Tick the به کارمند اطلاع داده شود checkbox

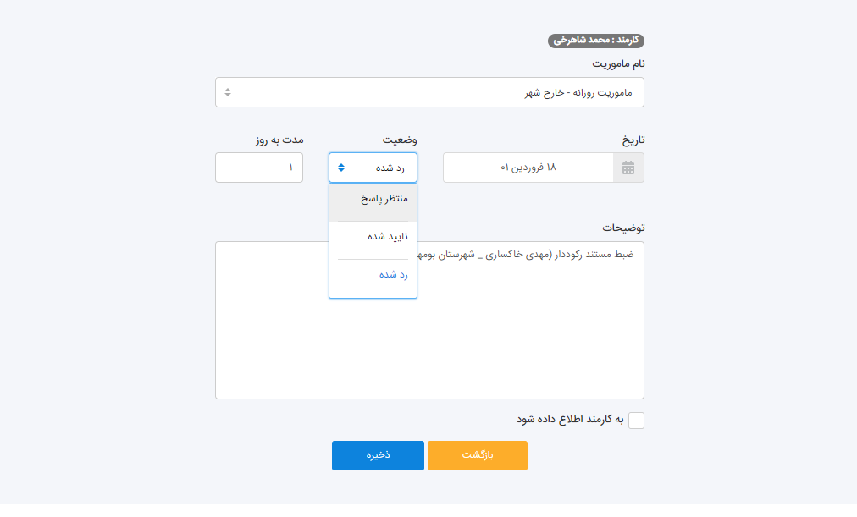[636, 421]
